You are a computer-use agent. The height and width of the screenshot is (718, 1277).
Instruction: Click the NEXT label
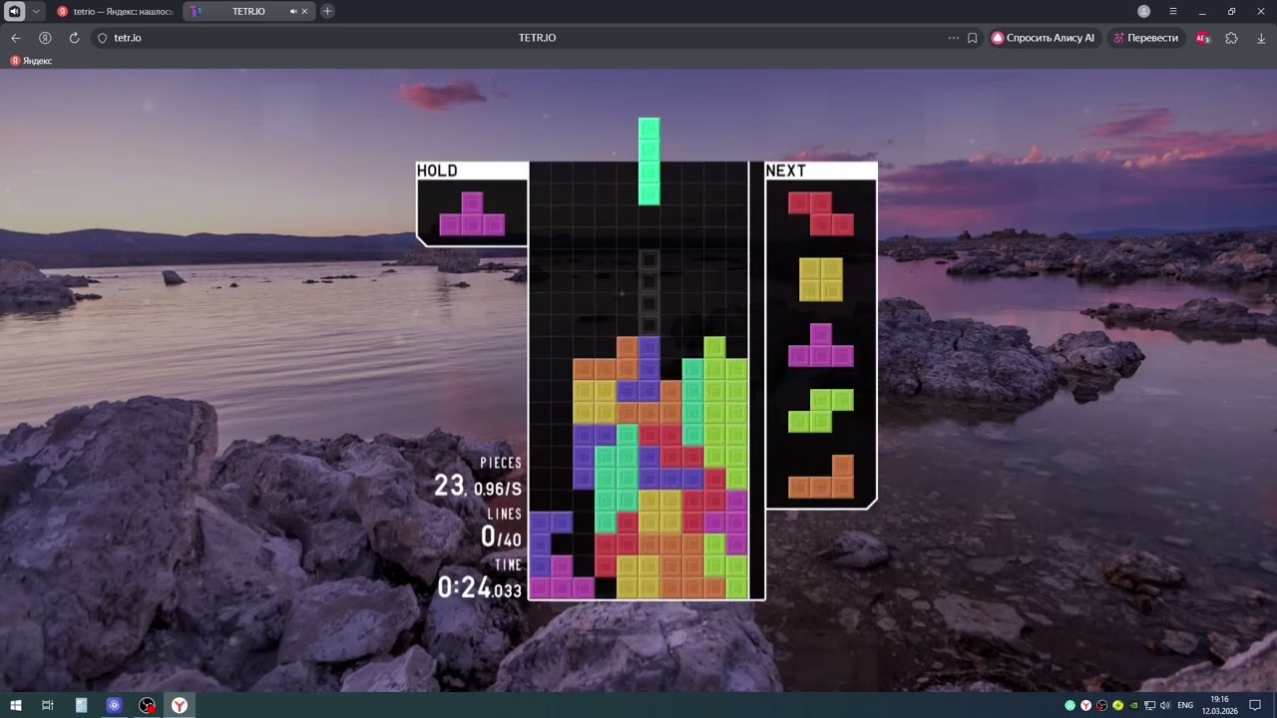(786, 171)
